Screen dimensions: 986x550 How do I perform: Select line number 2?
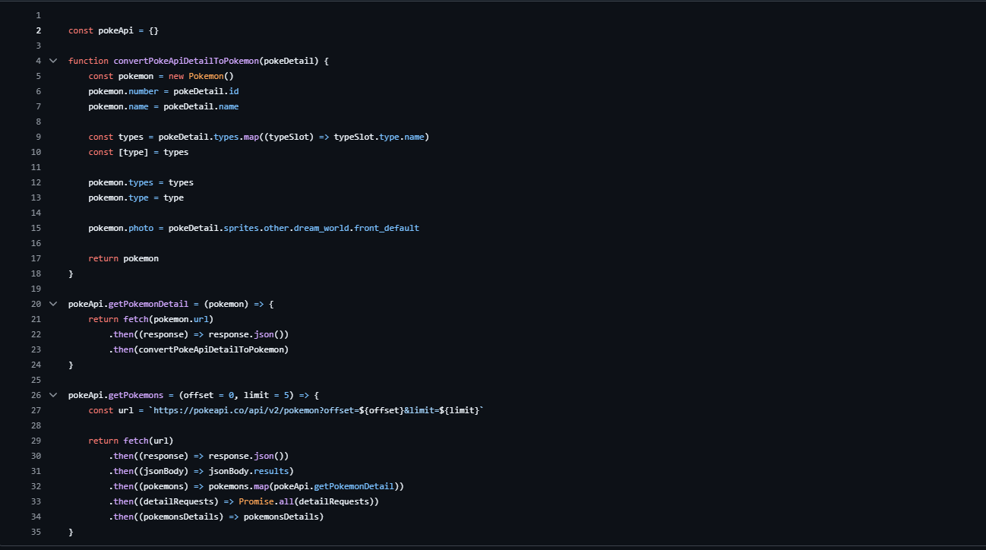tap(38, 30)
